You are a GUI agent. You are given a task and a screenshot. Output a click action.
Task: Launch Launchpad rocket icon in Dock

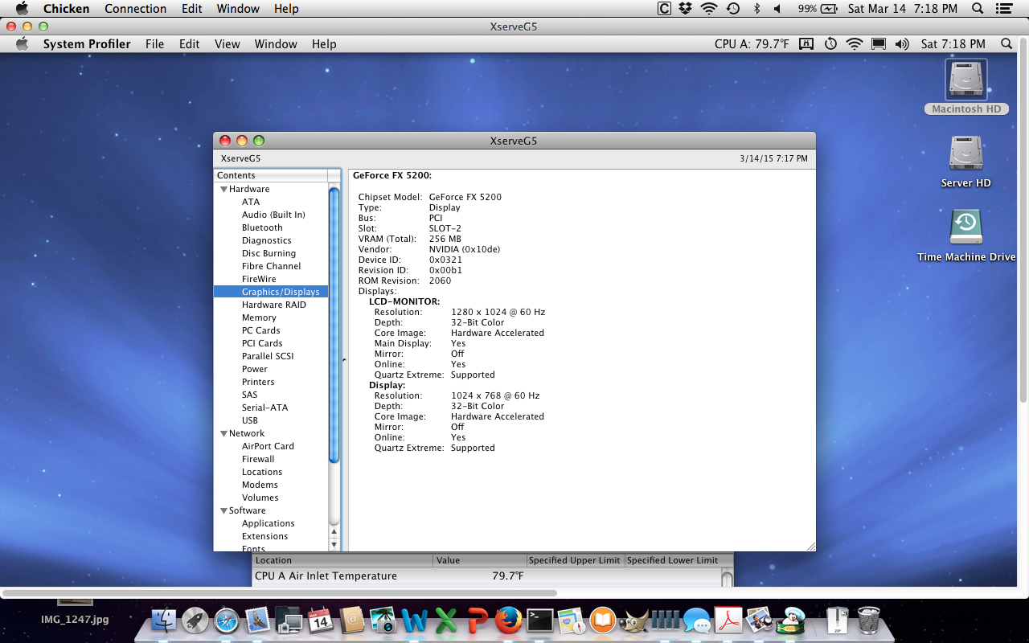click(195, 620)
